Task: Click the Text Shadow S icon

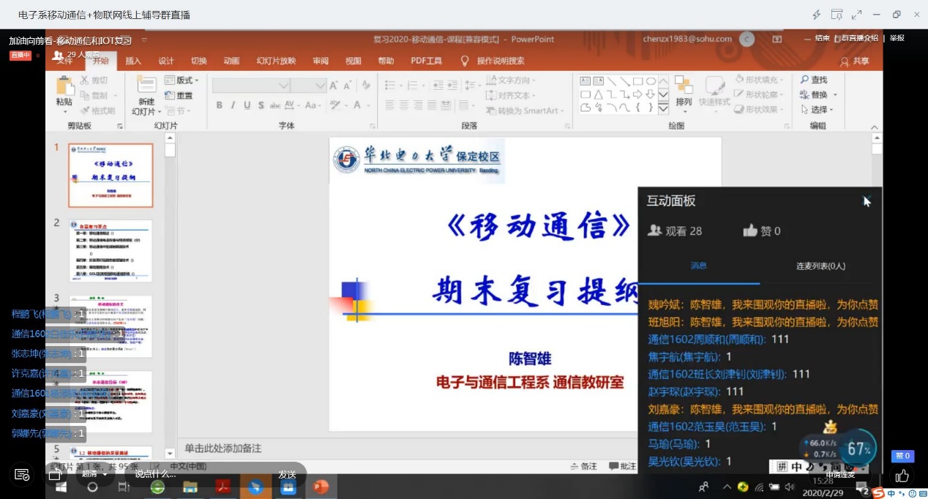Action: click(261, 105)
